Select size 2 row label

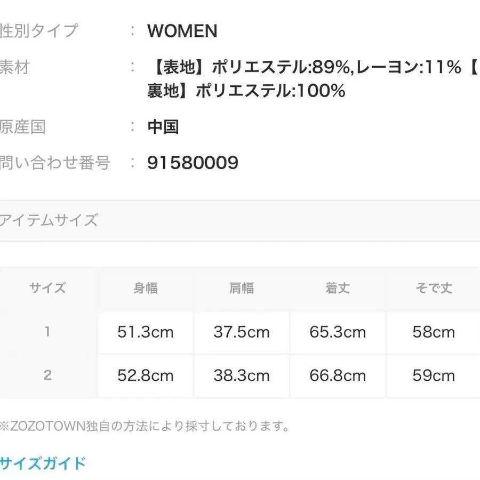pyautogui.click(x=47, y=375)
